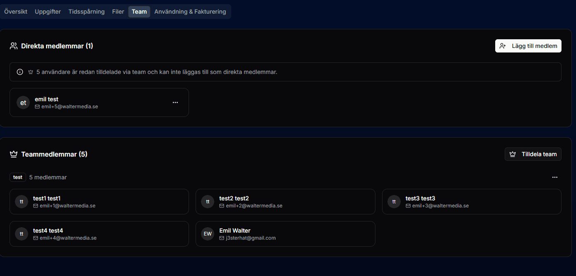Open the Tidsspårning tab
This screenshot has height=276, width=576.
[x=87, y=12]
